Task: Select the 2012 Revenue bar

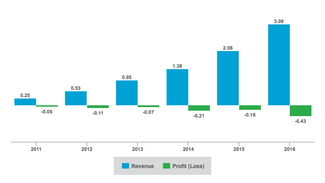Action: tap(76, 99)
